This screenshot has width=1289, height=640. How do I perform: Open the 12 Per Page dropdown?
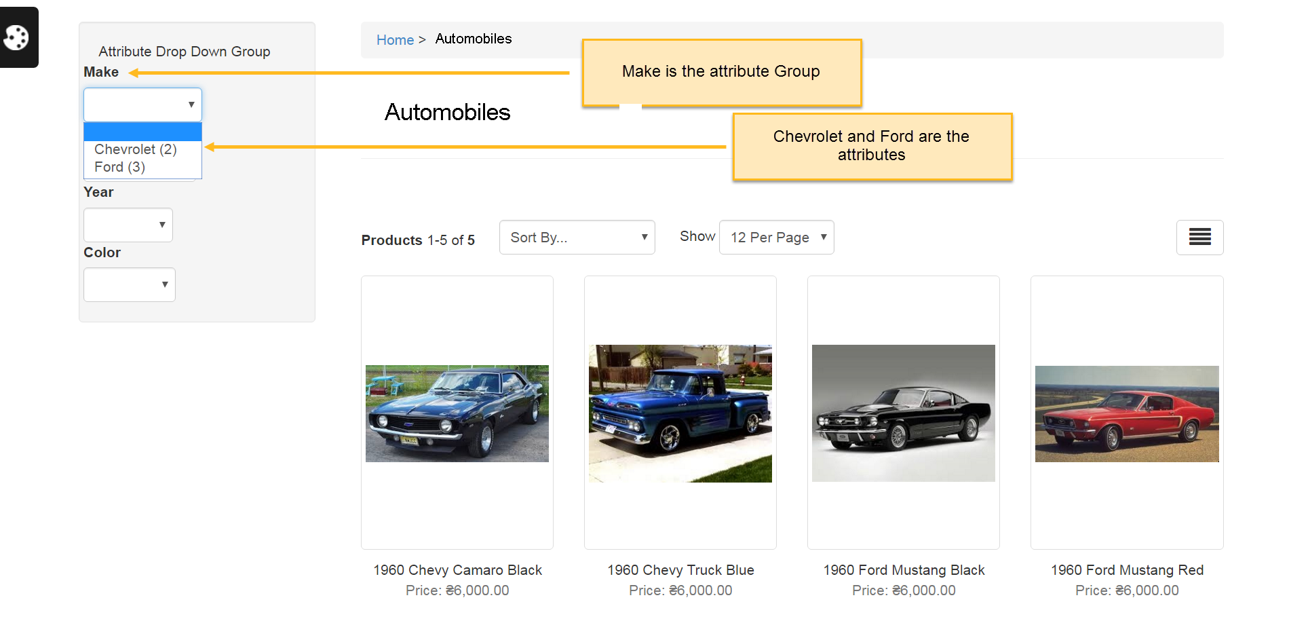pyautogui.click(x=777, y=238)
